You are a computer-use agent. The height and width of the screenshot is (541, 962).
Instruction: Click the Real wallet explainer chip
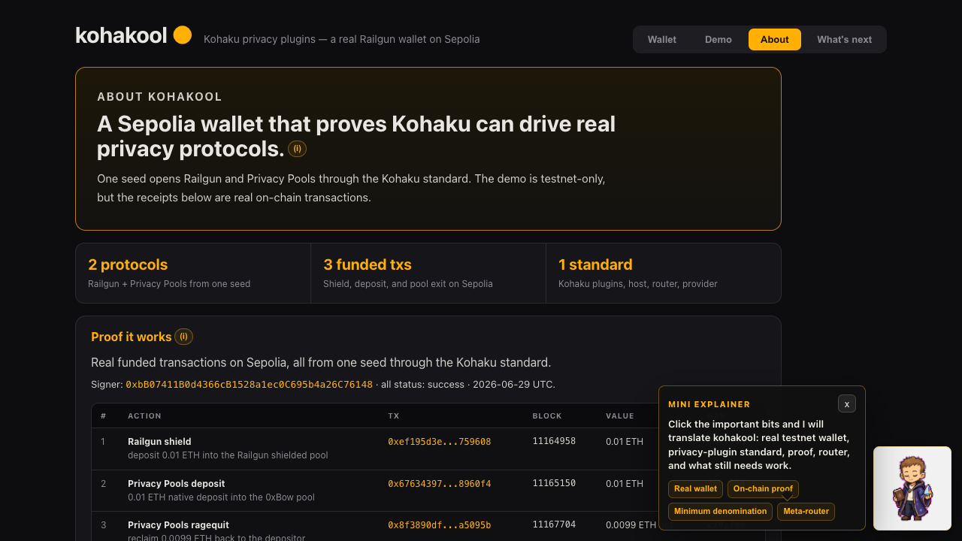[695, 489]
